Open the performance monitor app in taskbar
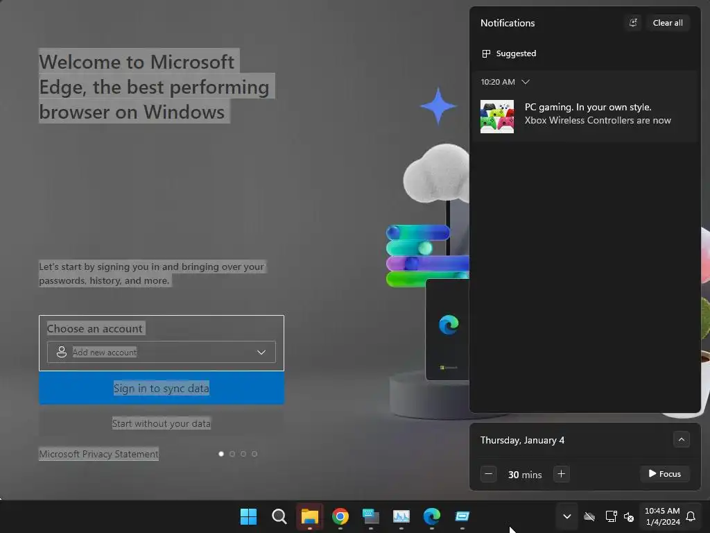The height and width of the screenshot is (533, 710). point(401,516)
